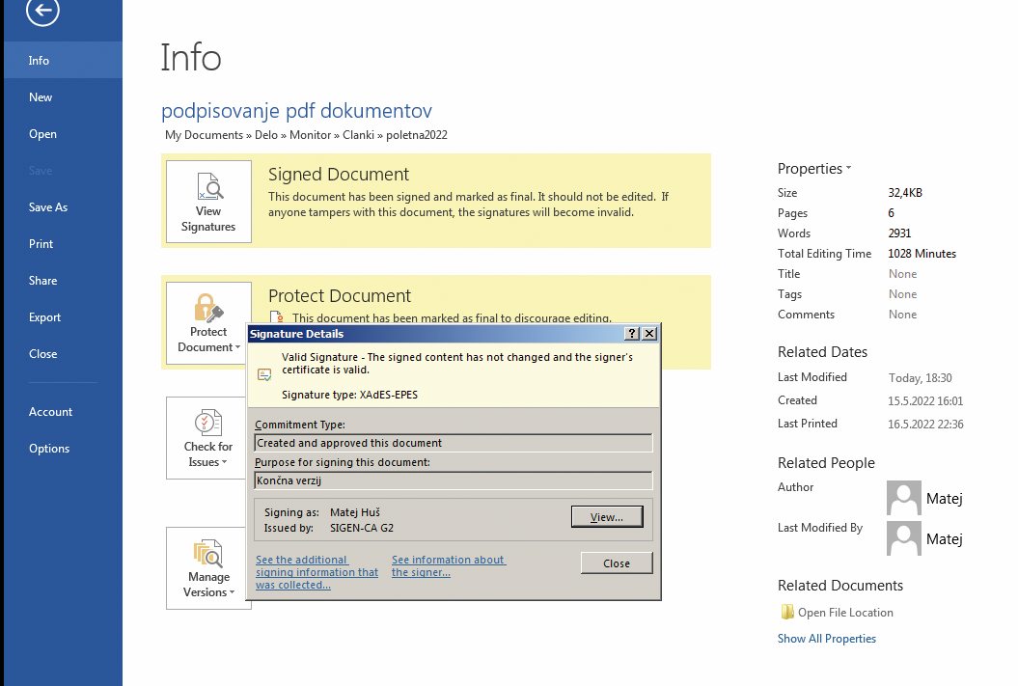
Task: Click Signature type XAdES-EPES text
Action: point(350,395)
